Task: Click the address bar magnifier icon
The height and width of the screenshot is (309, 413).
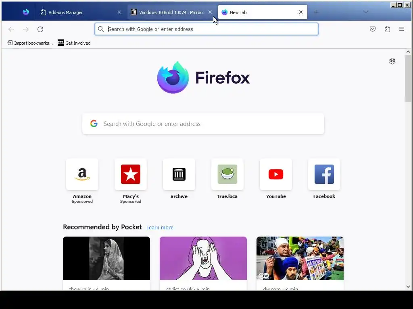Action: pyautogui.click(x=100, y=29)
